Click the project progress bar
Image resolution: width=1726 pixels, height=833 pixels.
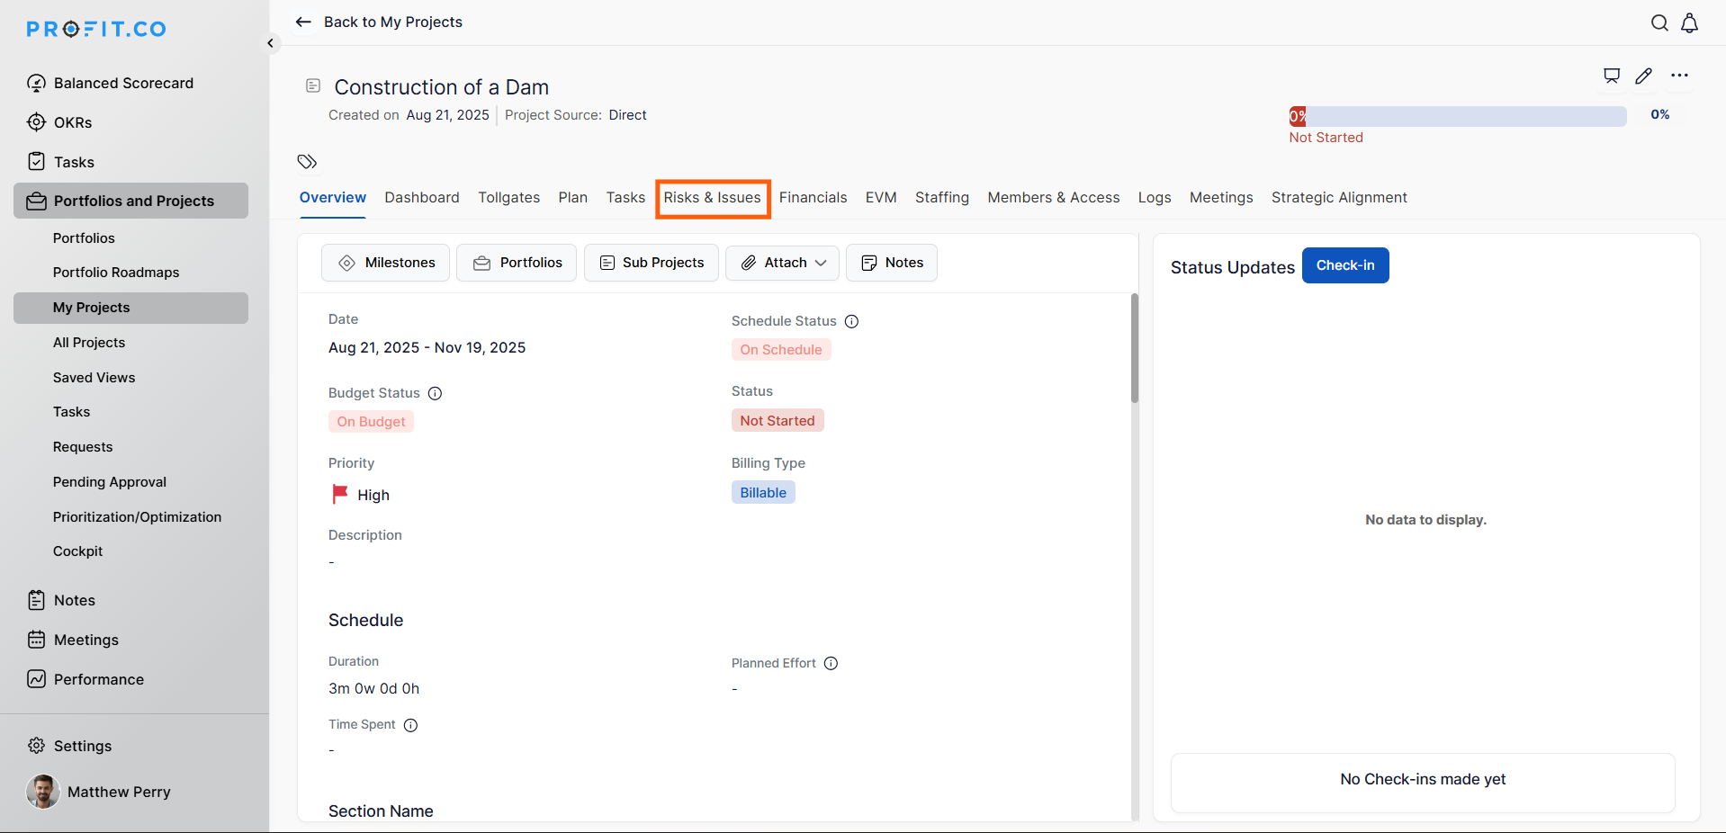(x=1457, y=116)
